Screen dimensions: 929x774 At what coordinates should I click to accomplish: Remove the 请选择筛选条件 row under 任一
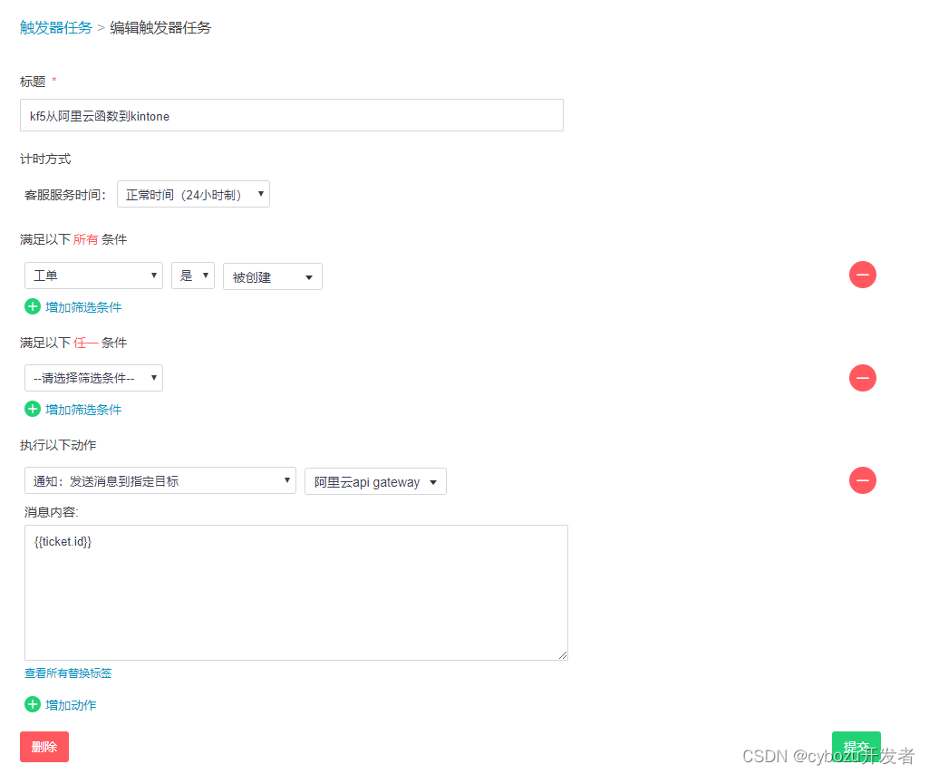862,378
